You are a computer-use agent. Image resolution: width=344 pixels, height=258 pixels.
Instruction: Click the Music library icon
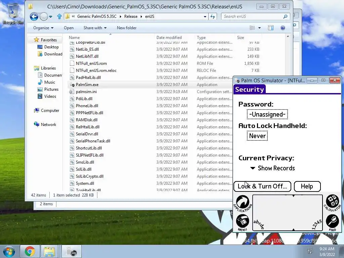40,82
